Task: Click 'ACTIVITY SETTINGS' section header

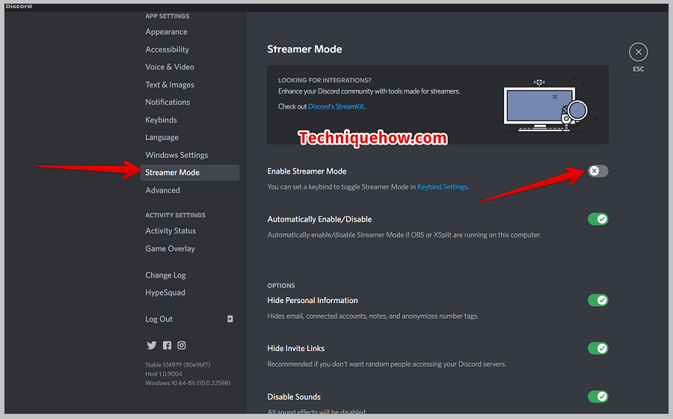Action: [x=175, y=215]
